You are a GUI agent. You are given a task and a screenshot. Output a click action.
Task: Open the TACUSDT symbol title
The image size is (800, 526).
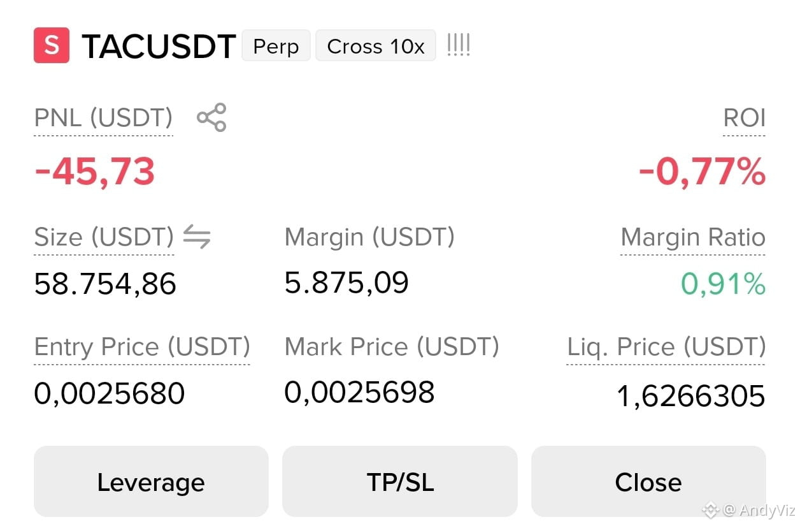[x=159, y=47]
